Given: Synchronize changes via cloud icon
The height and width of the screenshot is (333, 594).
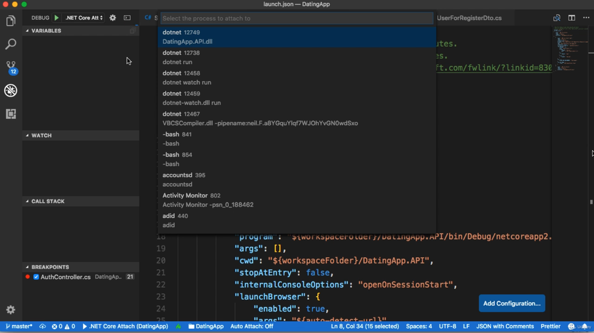Looking at the screenshot, I should [42, 326].
